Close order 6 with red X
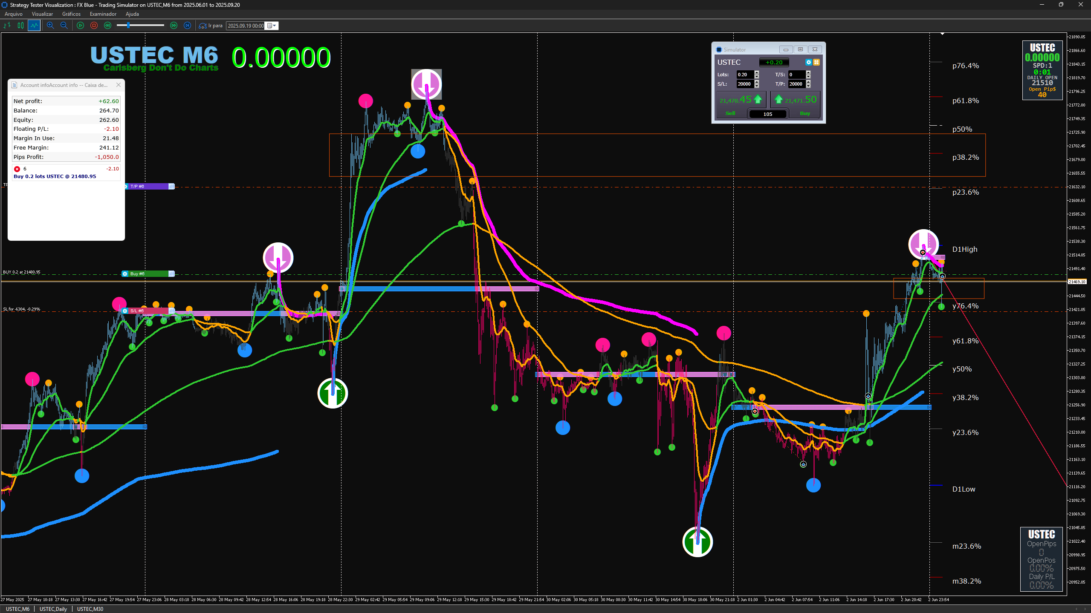This screenshot has width=1091, height=613. [17, 169]
